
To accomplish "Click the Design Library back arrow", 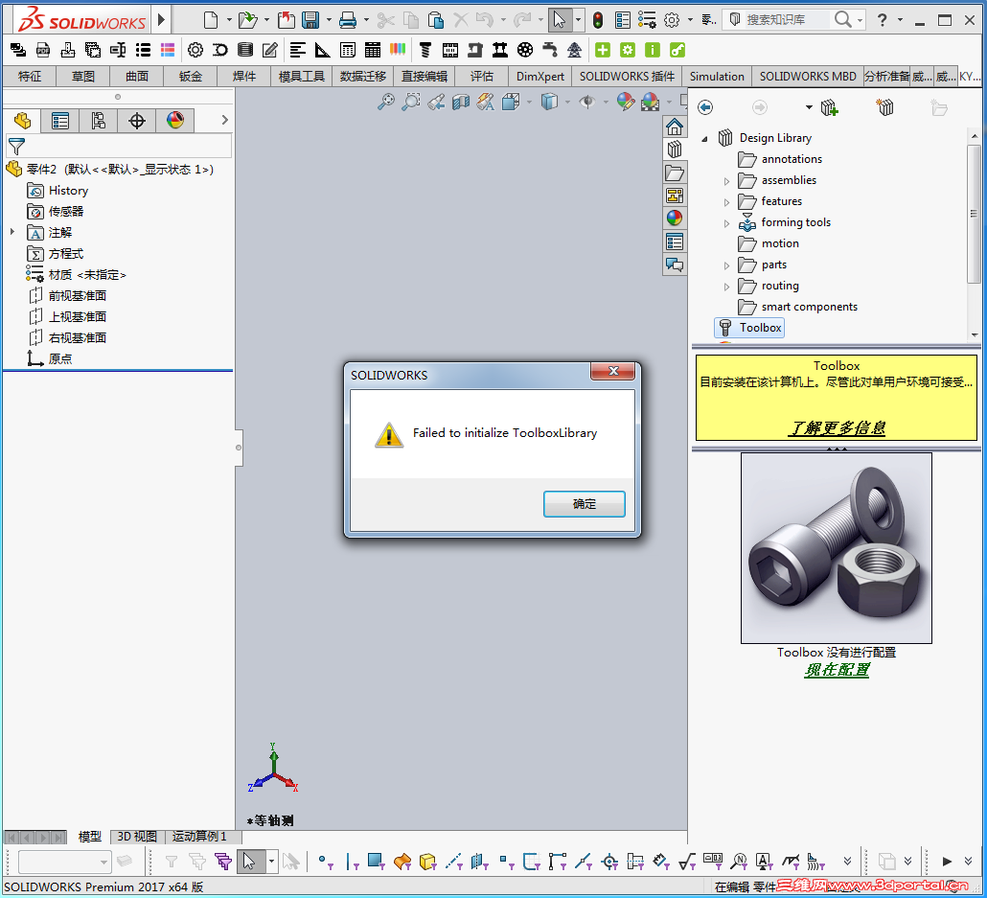I will point(705,107).
